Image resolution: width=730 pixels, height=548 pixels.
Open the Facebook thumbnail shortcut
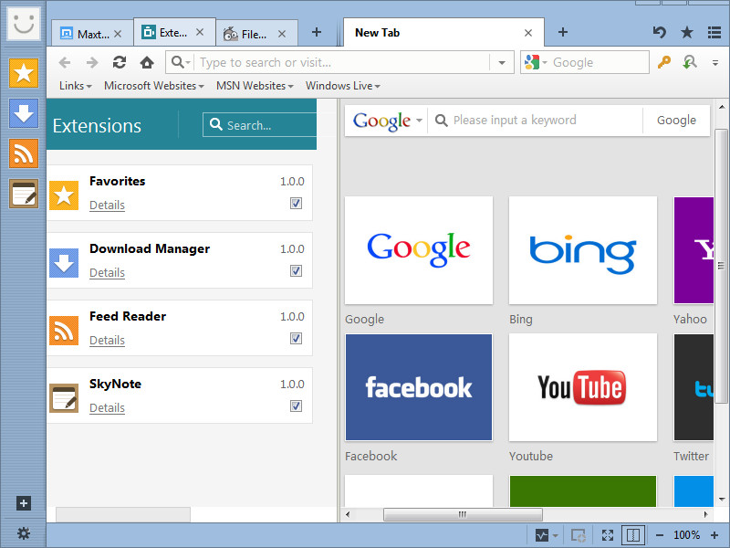pos(418,387)
